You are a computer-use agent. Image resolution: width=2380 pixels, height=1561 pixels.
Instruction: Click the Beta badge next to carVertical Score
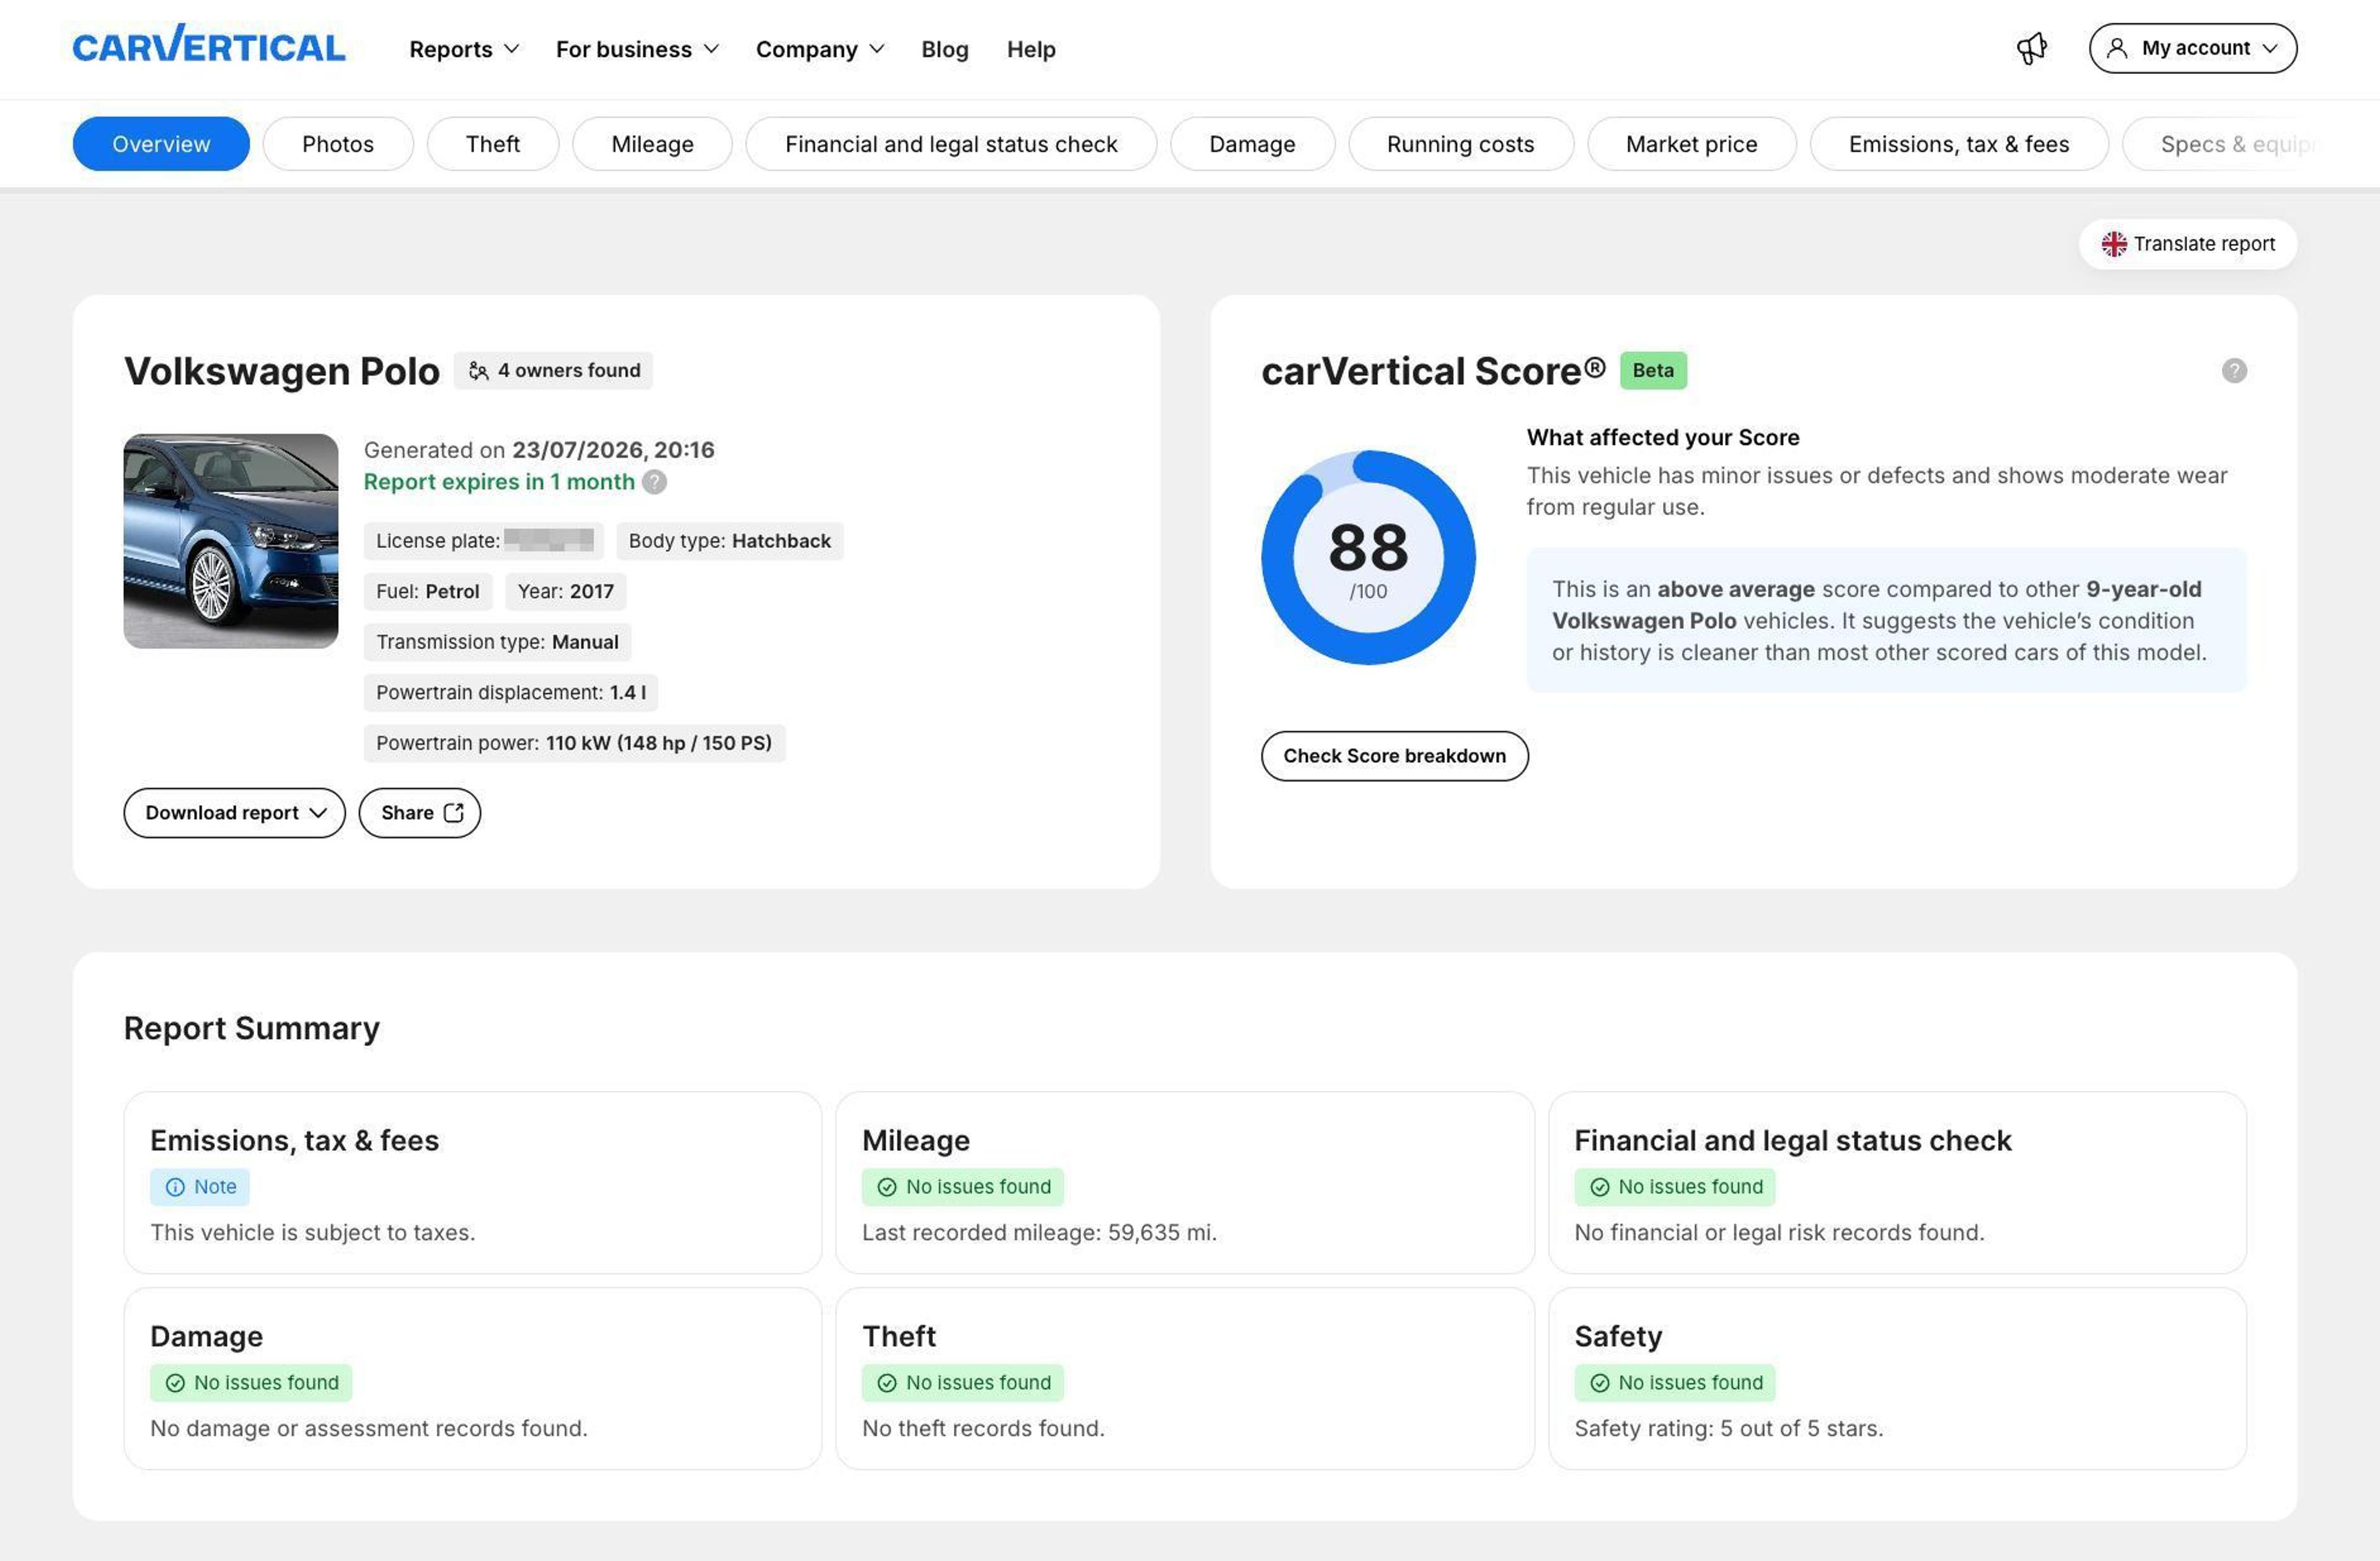point(1653,371)
